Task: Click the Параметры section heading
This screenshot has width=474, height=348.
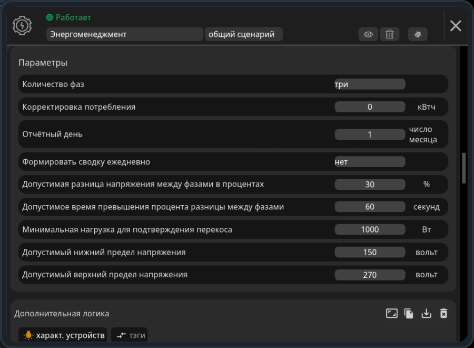Action: [x=43, y=63]
